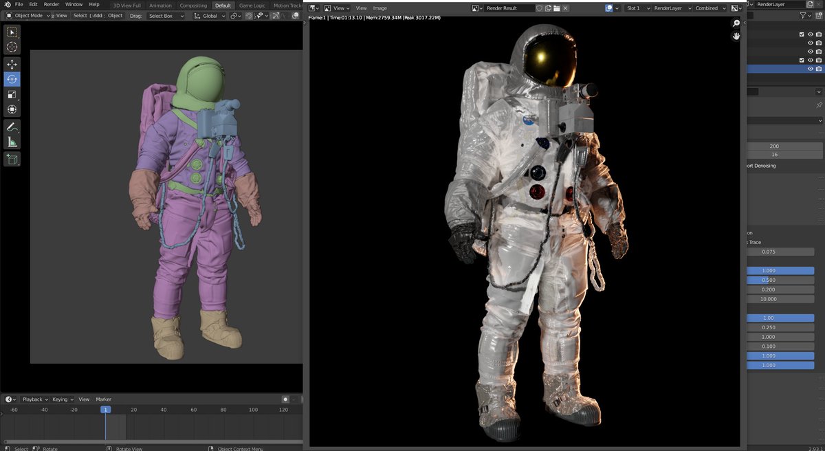
Task: Open the Global transform orientation dropdown
Action: pos(209,15)
